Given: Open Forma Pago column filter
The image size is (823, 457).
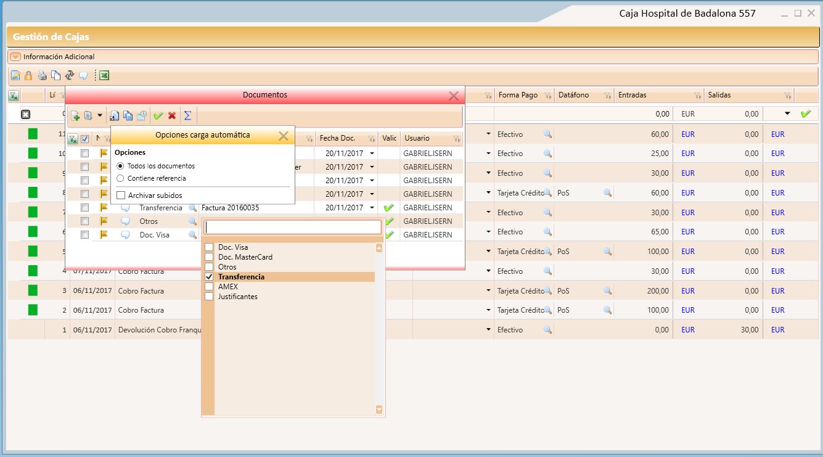Looking at the screenshot, I should [549, 96].
